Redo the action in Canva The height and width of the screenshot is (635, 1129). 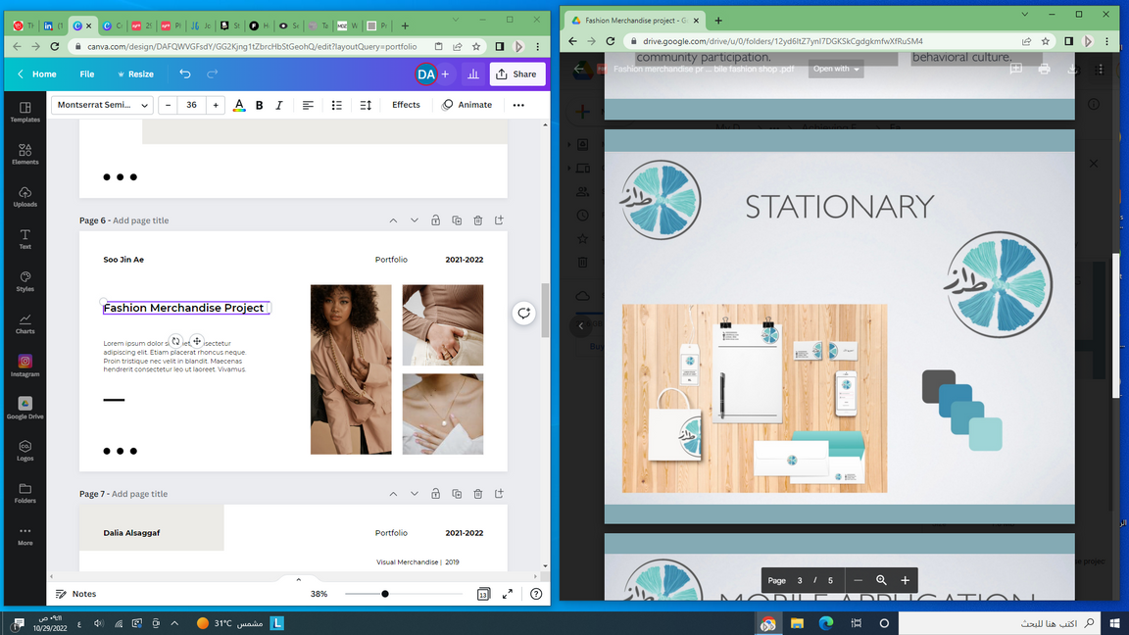click(213, 74)
